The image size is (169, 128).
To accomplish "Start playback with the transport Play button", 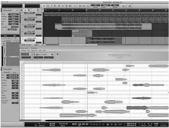I will click(x=112, y=124).
